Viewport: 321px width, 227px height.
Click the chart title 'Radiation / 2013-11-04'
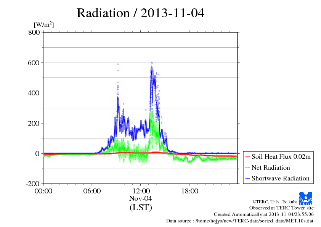[140, 13]
